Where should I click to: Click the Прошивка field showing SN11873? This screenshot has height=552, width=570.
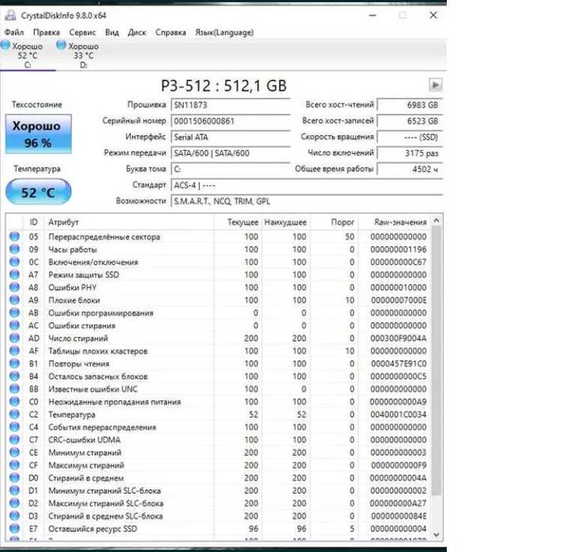point(231,105)
